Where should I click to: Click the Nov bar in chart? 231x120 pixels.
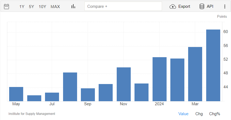point(124,84)
